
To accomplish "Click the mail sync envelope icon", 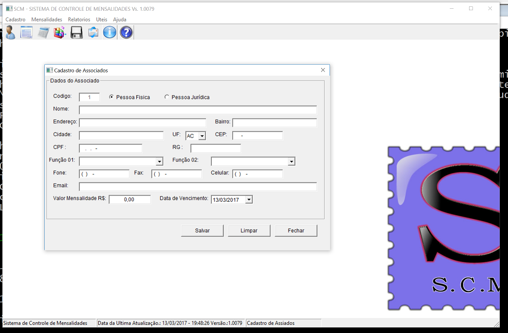I will pyautogui.click(x=93, y=33).
